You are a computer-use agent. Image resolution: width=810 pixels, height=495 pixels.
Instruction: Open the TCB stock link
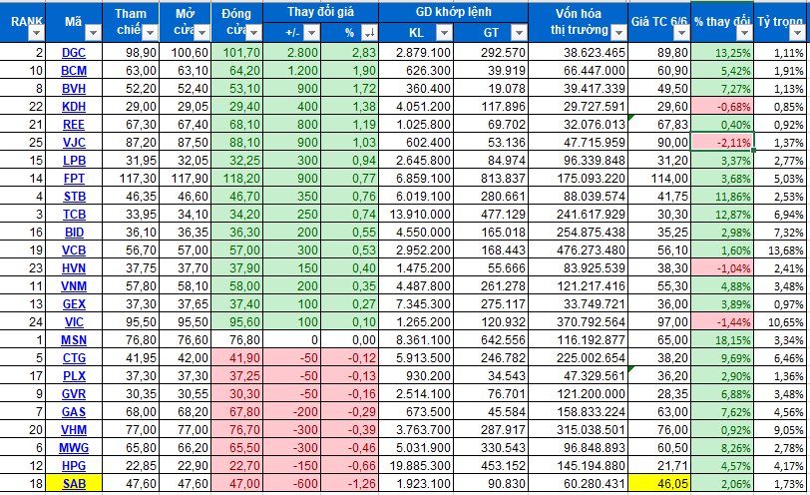click(x=74, y=215)
